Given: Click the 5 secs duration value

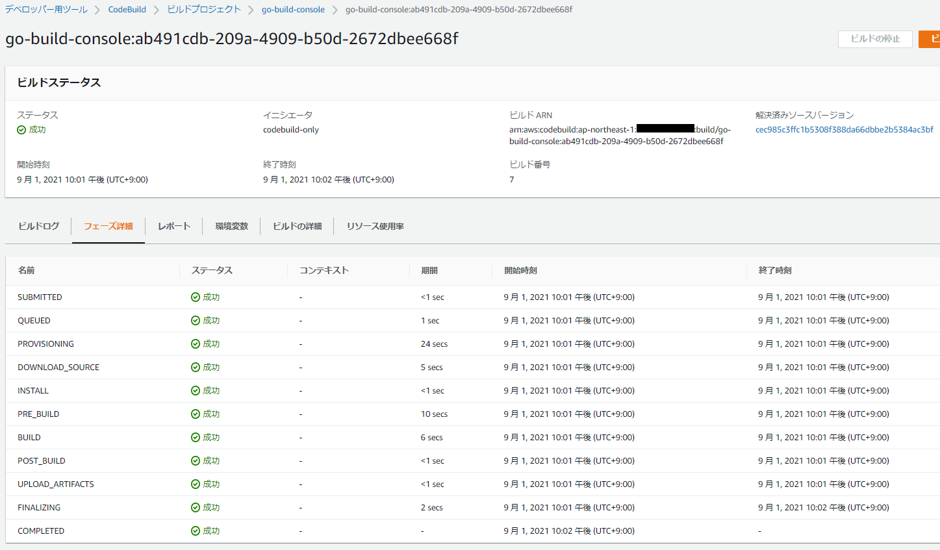Looking at the screenshot, I should [x=432, y=368].
